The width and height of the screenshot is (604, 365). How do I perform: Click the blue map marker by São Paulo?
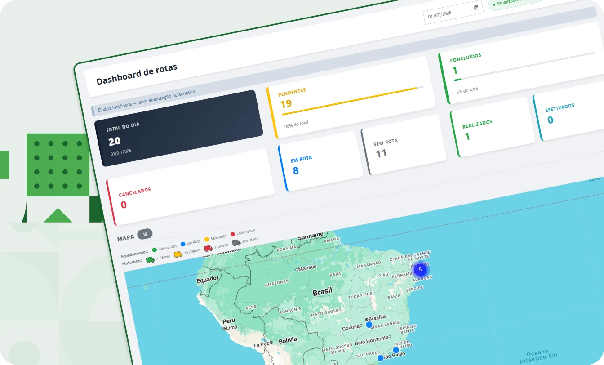(x=381, y=358)
